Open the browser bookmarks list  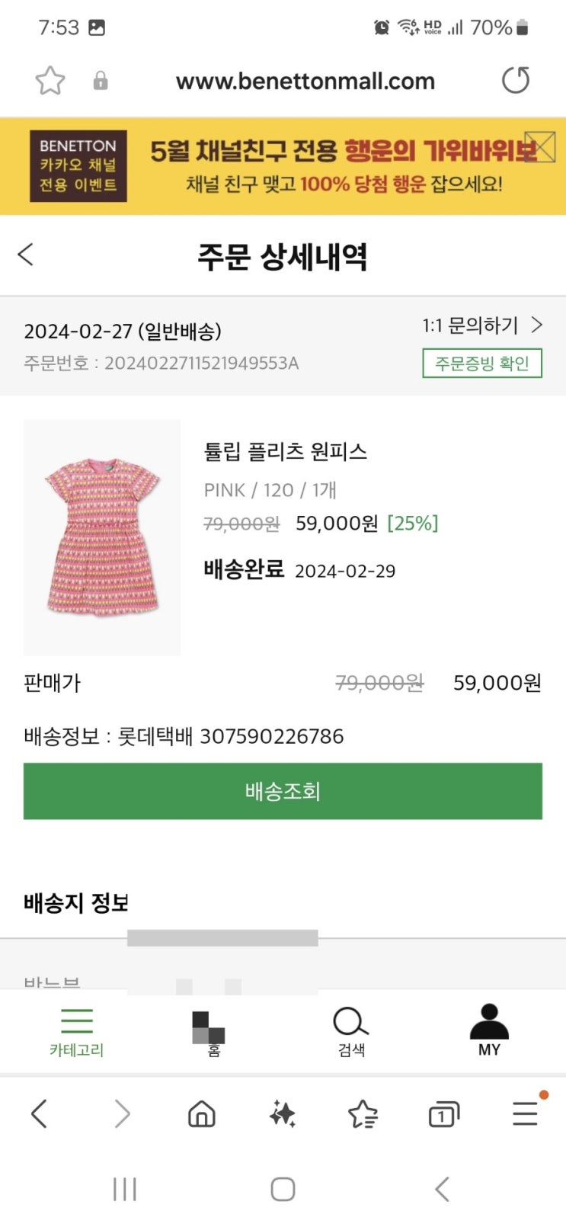pos(363,1114)
